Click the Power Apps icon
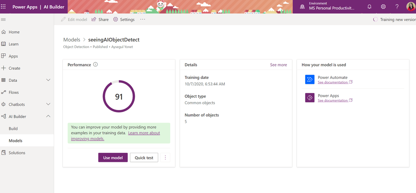The height and width of the screenshot is (193, 416). coord(310,98)
